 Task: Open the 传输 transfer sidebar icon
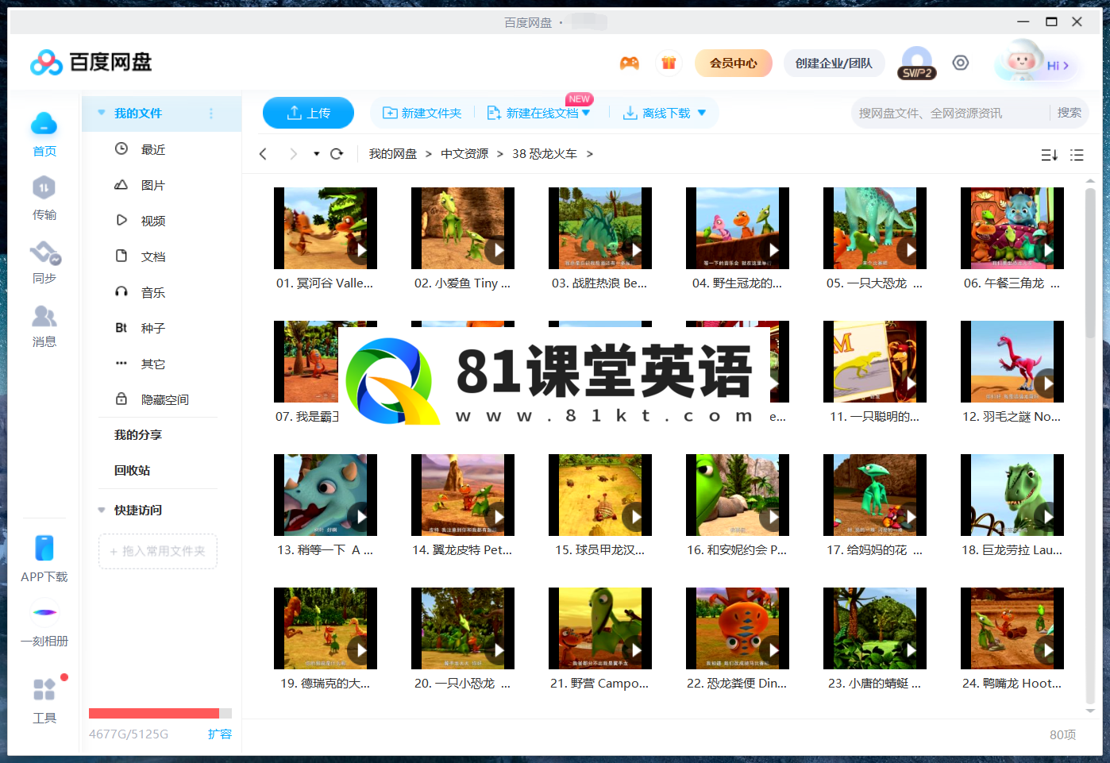(x=44, y=188)
